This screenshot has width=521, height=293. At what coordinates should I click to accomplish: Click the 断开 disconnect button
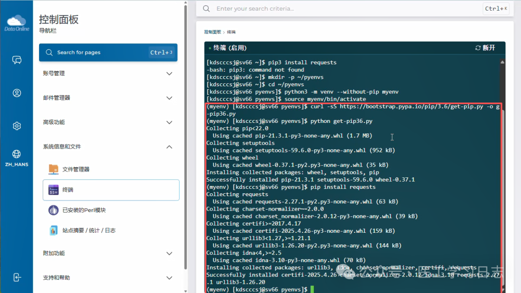coord(485,48)
